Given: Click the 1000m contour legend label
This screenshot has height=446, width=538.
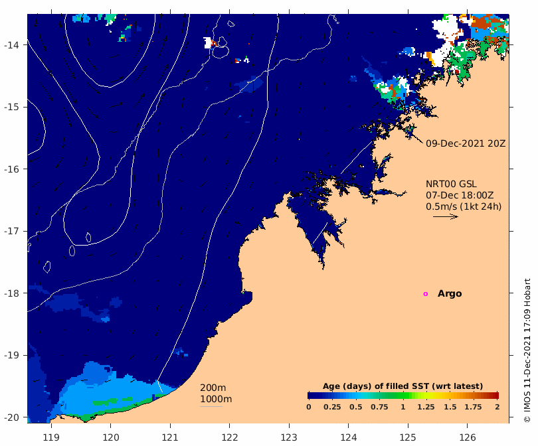Looking at the screenshot, I should click(216, 399).
